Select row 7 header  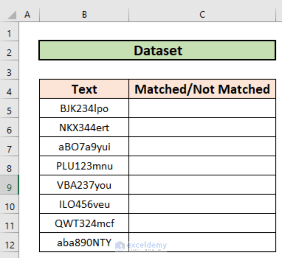(x=9, y=147)
